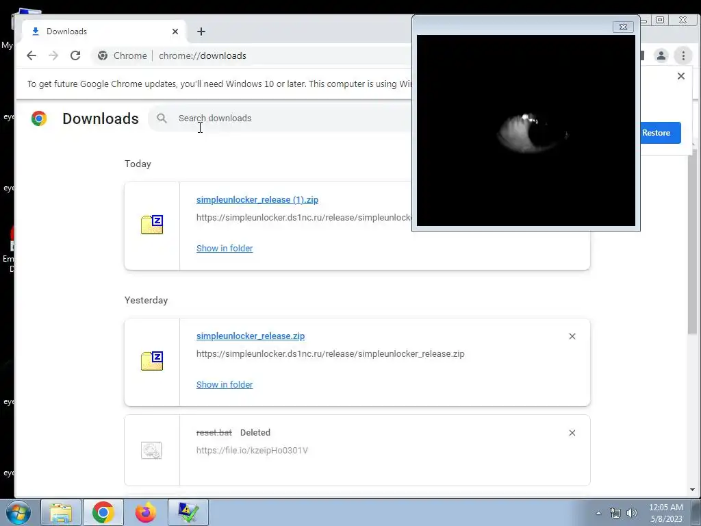Open simpleunlocker_release.zip file link
701x526 pixels.
tap(251, 336)
